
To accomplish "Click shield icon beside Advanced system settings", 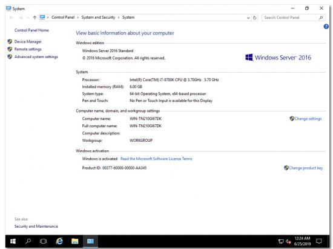I will 10,57.
